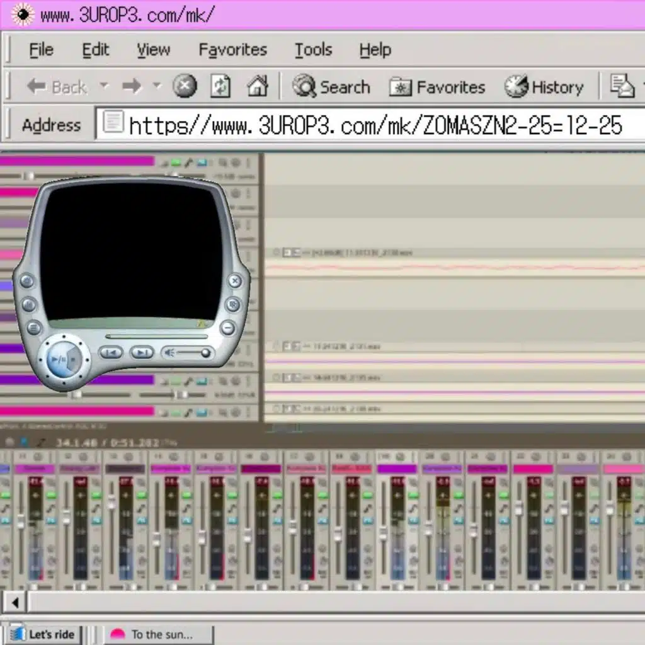Open the media player equalizer bars icon
The height and width of the screenshot is (645, 645).
29,305
